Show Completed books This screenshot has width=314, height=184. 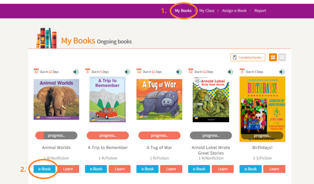pos(248,57)
